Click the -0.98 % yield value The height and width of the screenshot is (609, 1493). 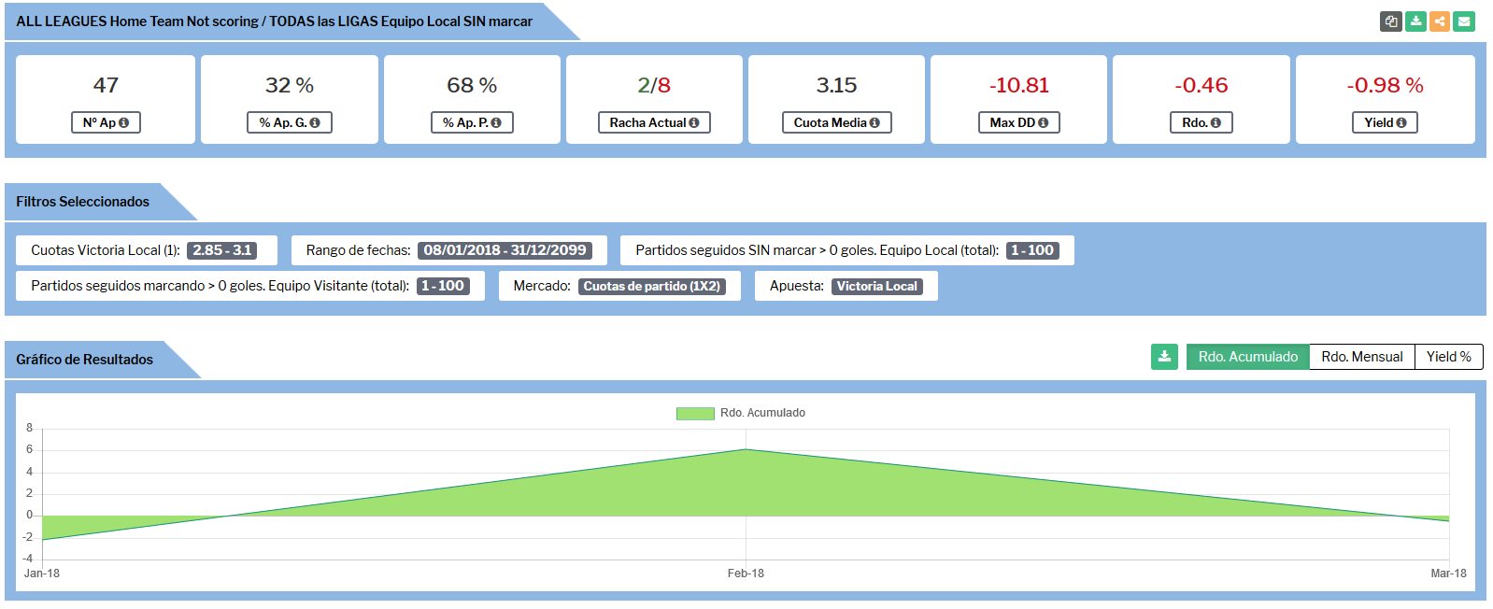pyautogui.click(x=1385, y=85)
